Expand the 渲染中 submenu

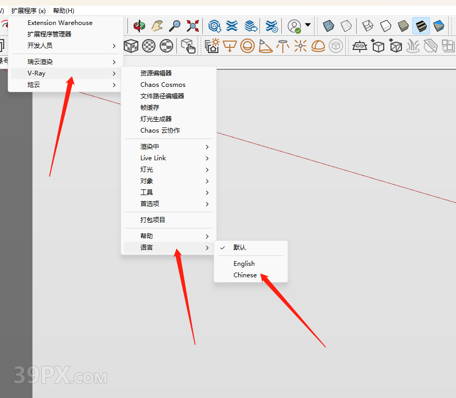[x=168, y=147]
